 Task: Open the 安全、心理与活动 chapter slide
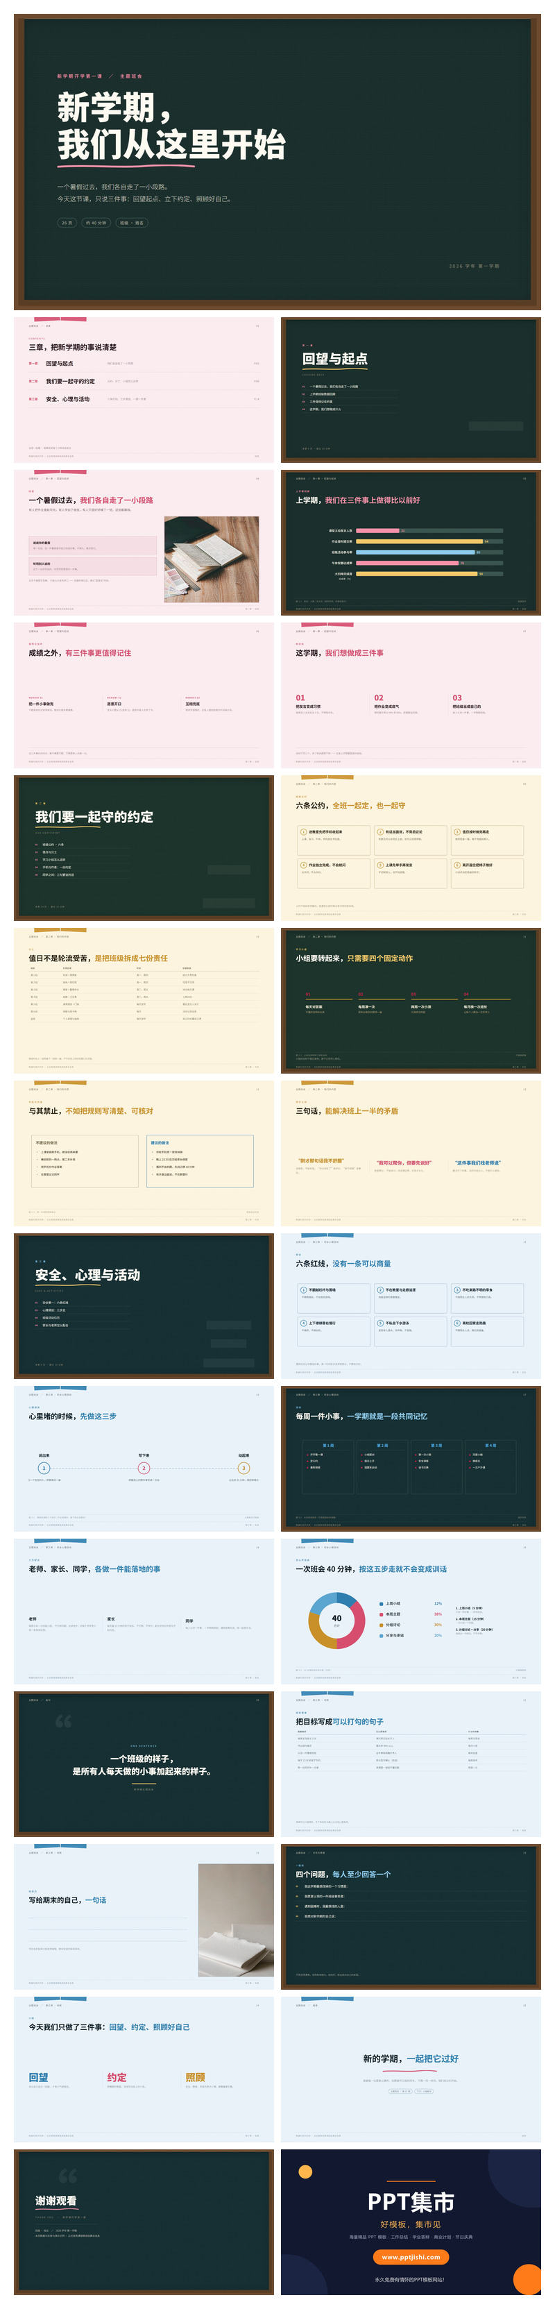pos(144,1306)
